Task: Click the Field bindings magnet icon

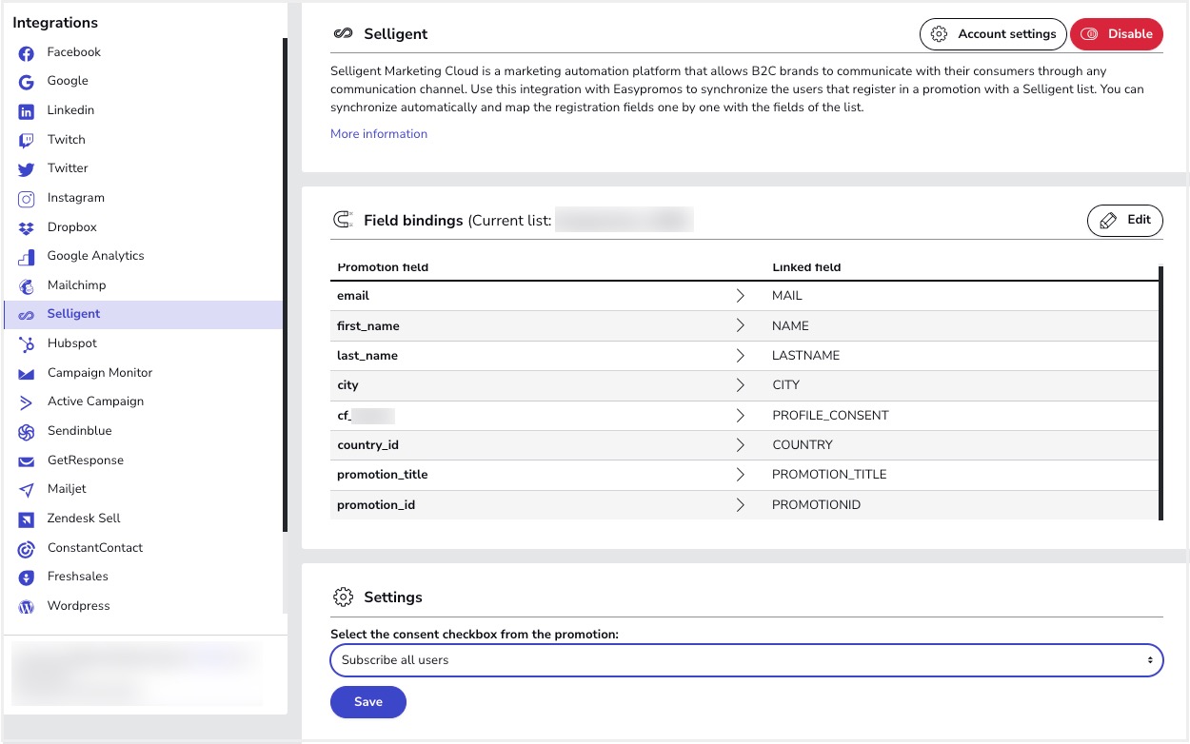Action: click(343, 221)
